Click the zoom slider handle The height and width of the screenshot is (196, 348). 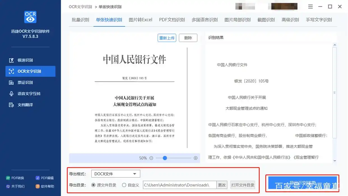tap(165, 158)
